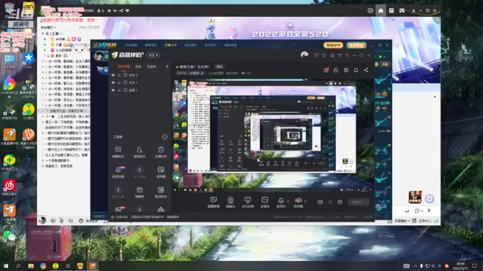Hide the 全屏 1 source with its eye icon
This screenshot has width=483, height=271.
point(113,90)
